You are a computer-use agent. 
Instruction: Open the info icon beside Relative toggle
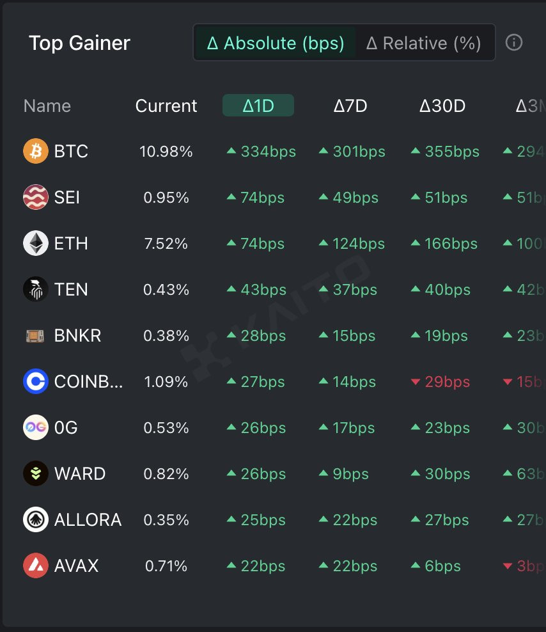coord(514,42)
